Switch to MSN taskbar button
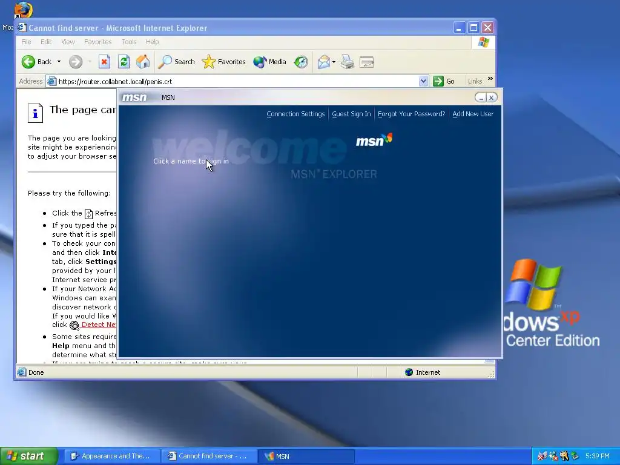Image resolution: width=620 pixels, height=465 pixels. 306,456
